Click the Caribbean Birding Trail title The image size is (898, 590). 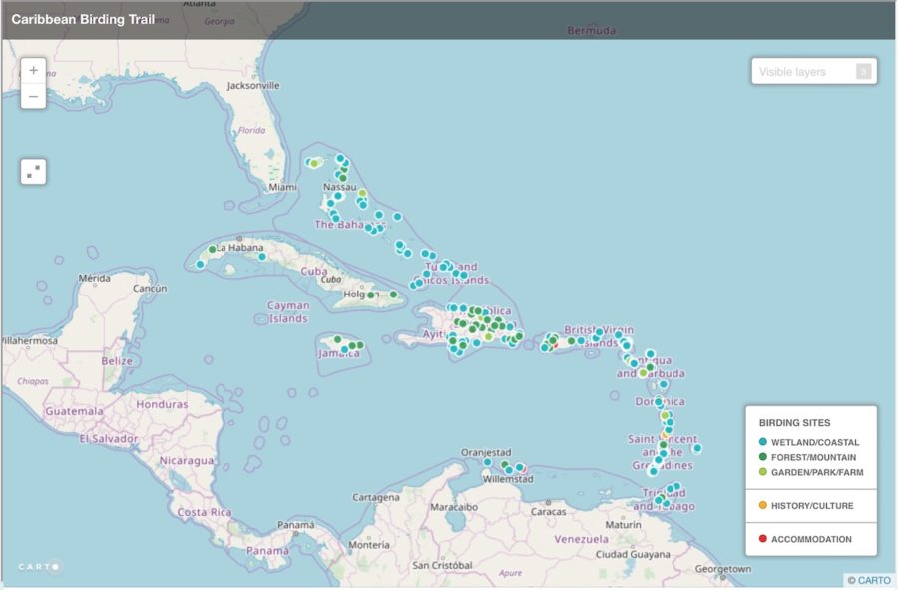pos(83,19)
